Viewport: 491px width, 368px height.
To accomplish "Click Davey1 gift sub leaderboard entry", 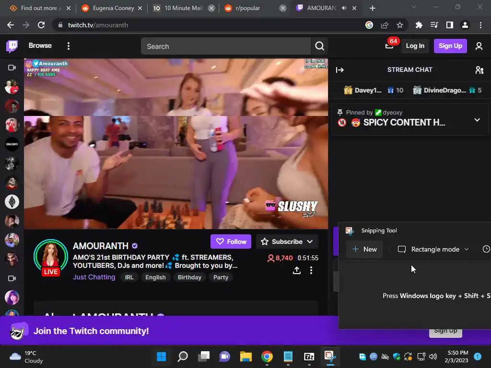I will [373, 91].
